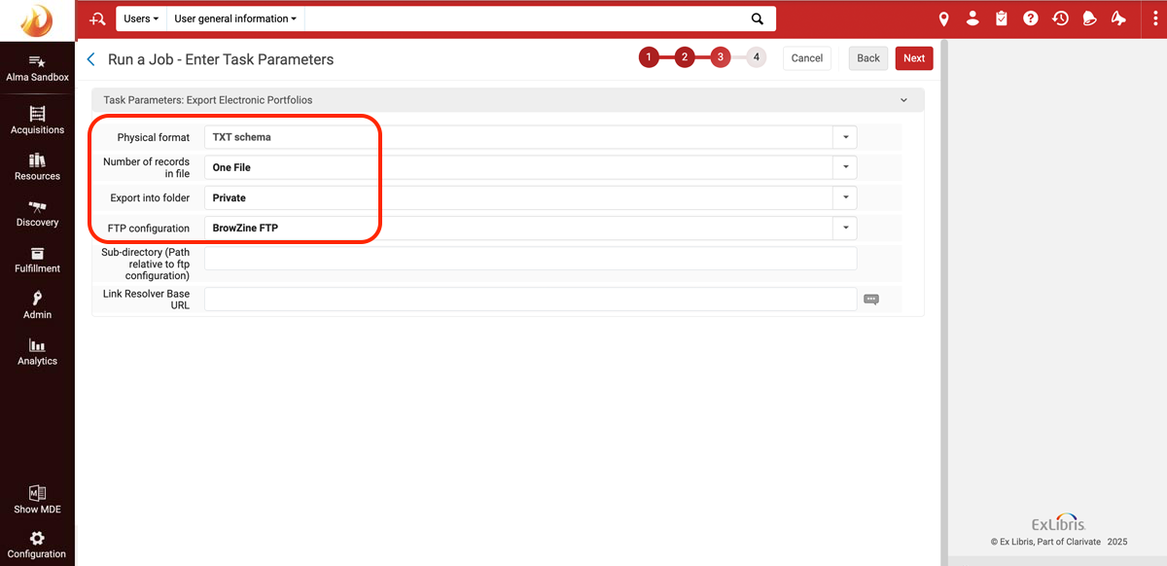Go to wizard step 1
The width and height of the screenshot is (1167, 566).
(x=649, y=57)
